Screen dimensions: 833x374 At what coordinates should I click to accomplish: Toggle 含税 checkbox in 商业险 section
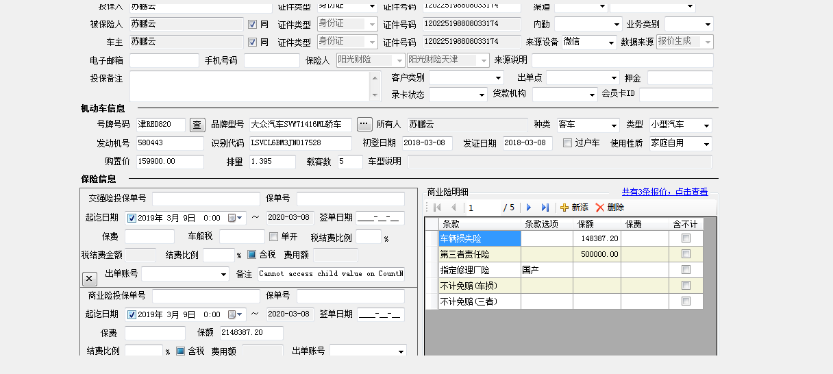pos(181,351)
